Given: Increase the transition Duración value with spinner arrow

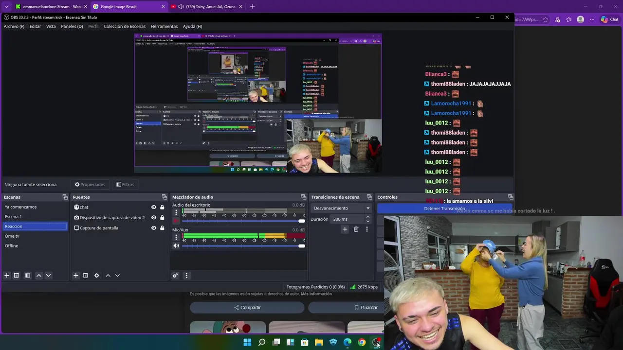Looking at the screenshot, I should click(369, 217).
